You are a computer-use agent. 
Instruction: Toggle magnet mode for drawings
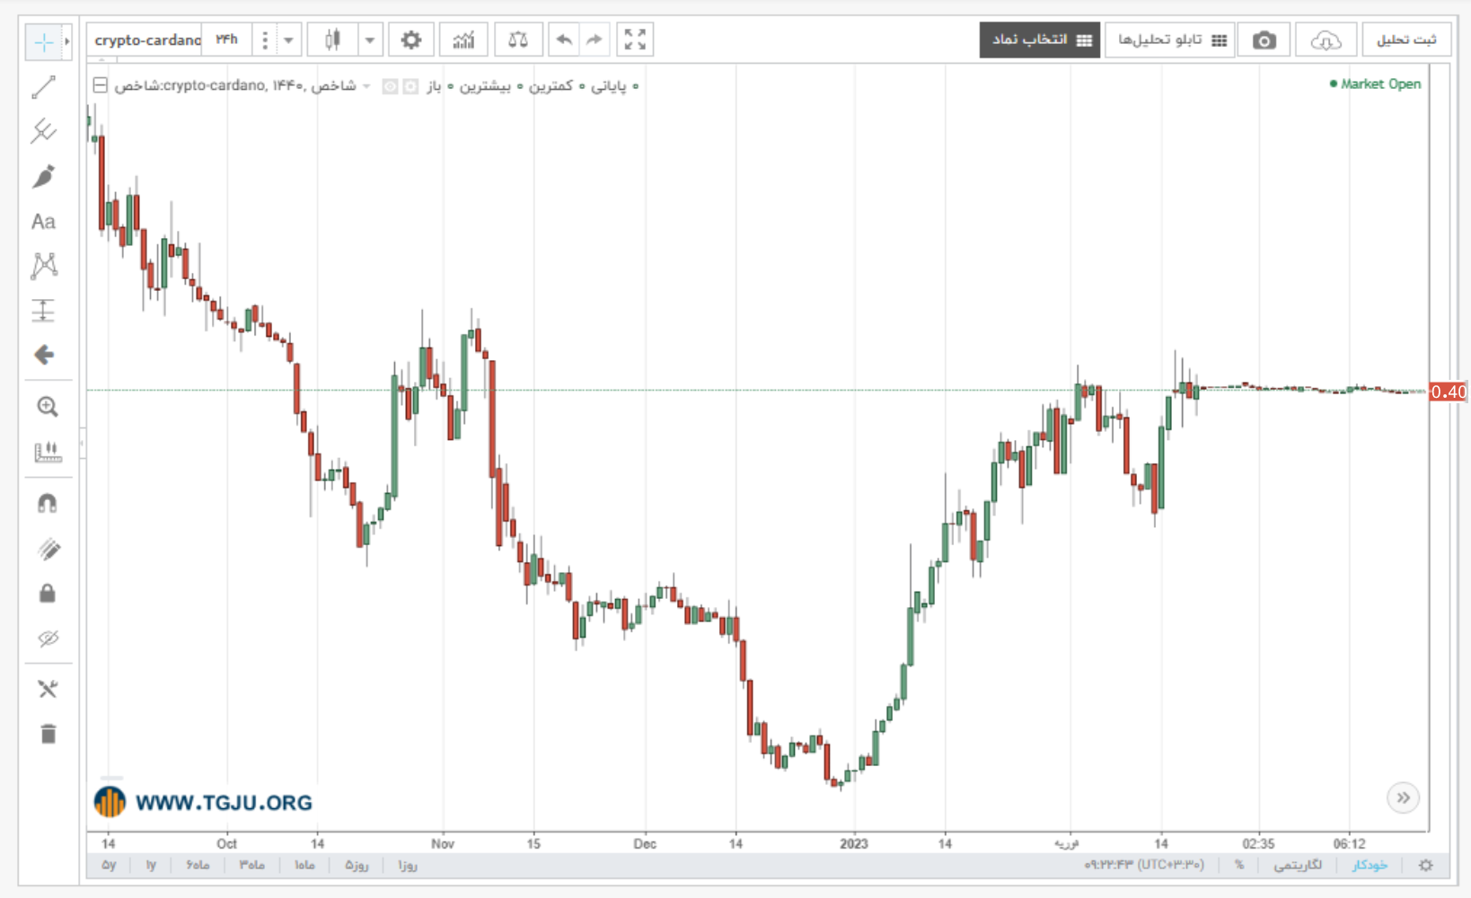click(x=48, y=503)
